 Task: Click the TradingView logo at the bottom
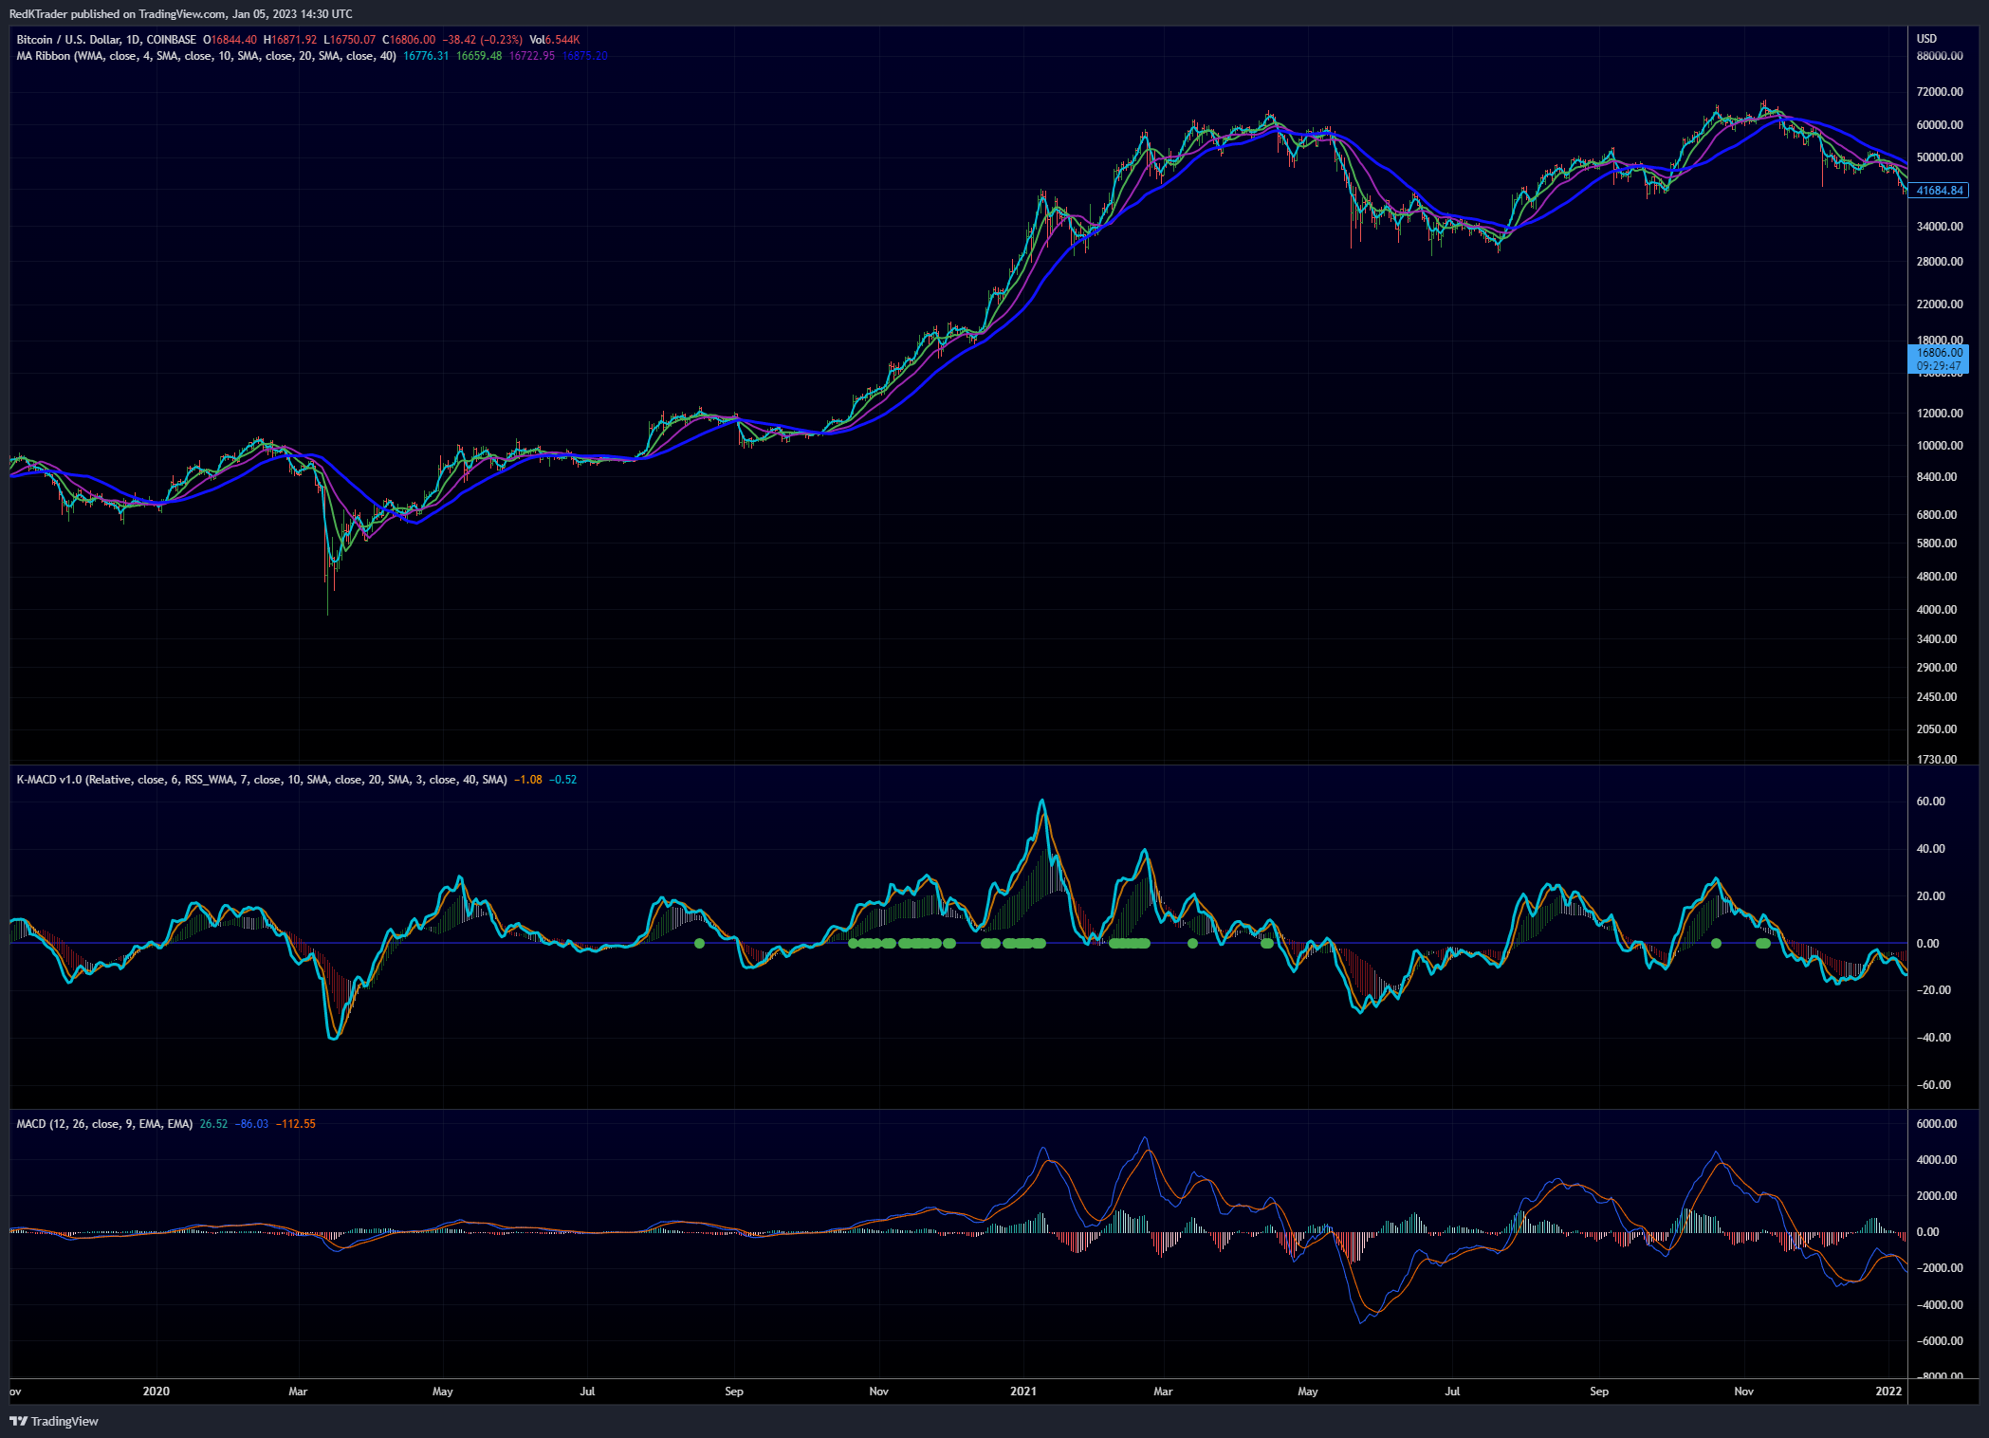[54, 1421]
